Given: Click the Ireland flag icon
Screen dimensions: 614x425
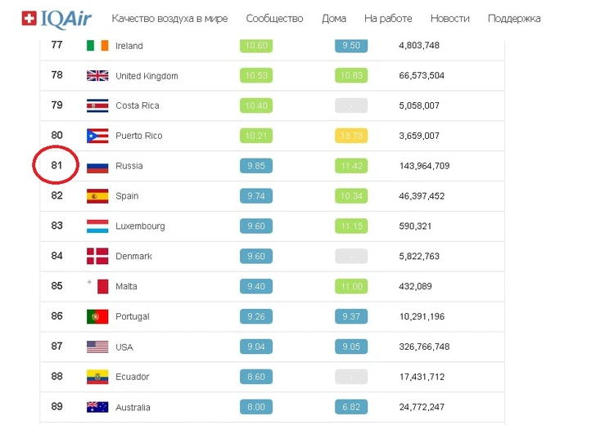Looking at the screenshot, I should (97, 46).
